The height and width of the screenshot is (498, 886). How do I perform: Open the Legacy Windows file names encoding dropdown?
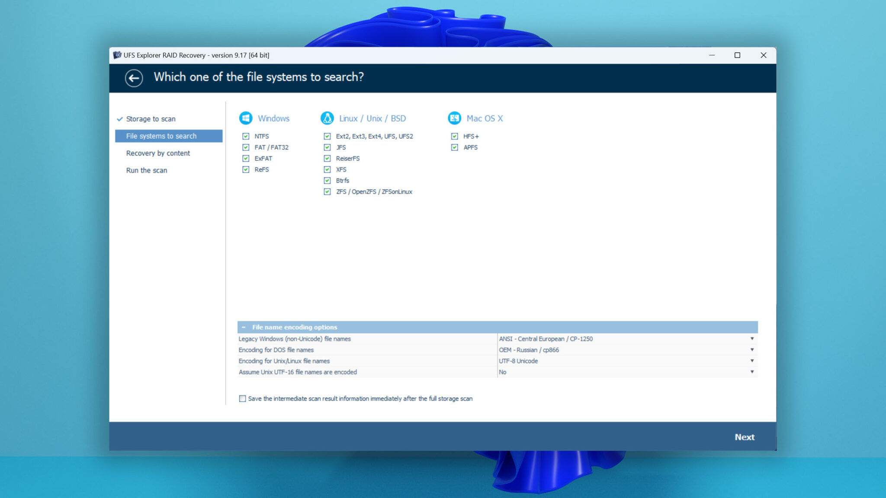coord(752,339)
